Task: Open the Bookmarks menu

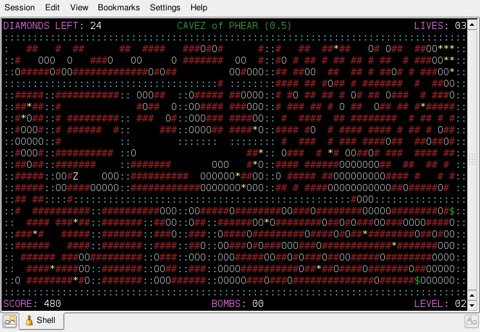Action: tap(119, 8)
